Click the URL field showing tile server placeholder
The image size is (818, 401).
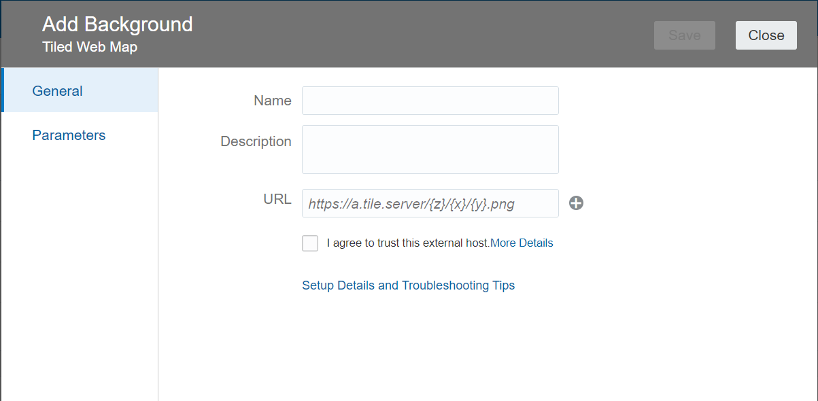click(x=430, y=203)
